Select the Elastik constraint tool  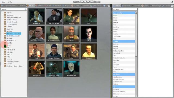point(115,18)
